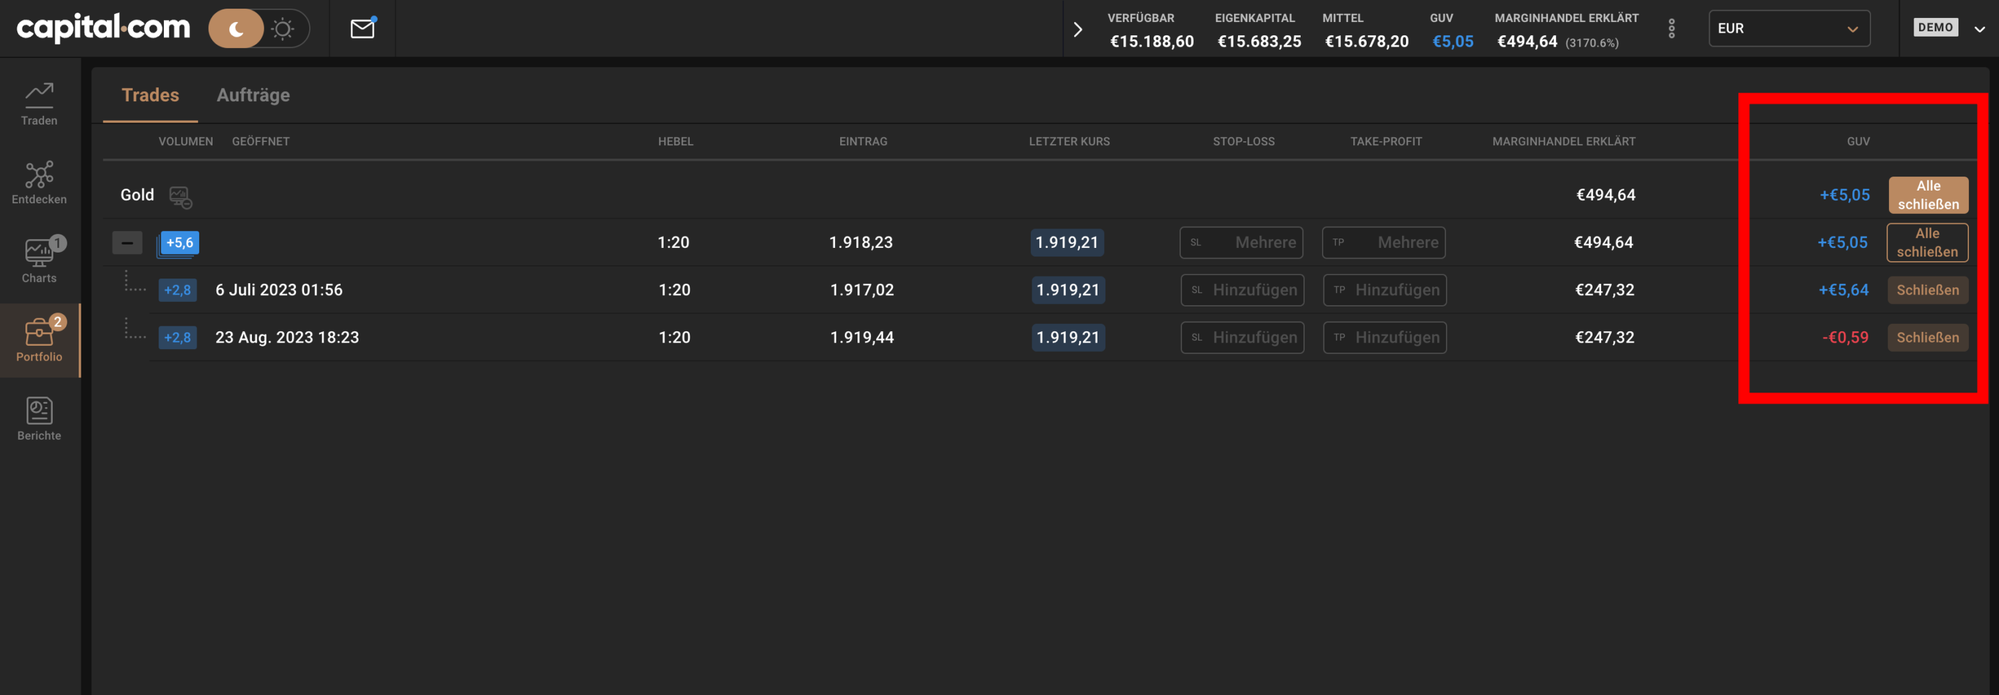Add stop-loss for 6 Juli trade
Screen dimensions: 1999x695
point(1243,290)
